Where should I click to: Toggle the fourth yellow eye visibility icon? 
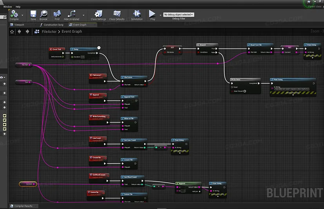coord(5,129)
